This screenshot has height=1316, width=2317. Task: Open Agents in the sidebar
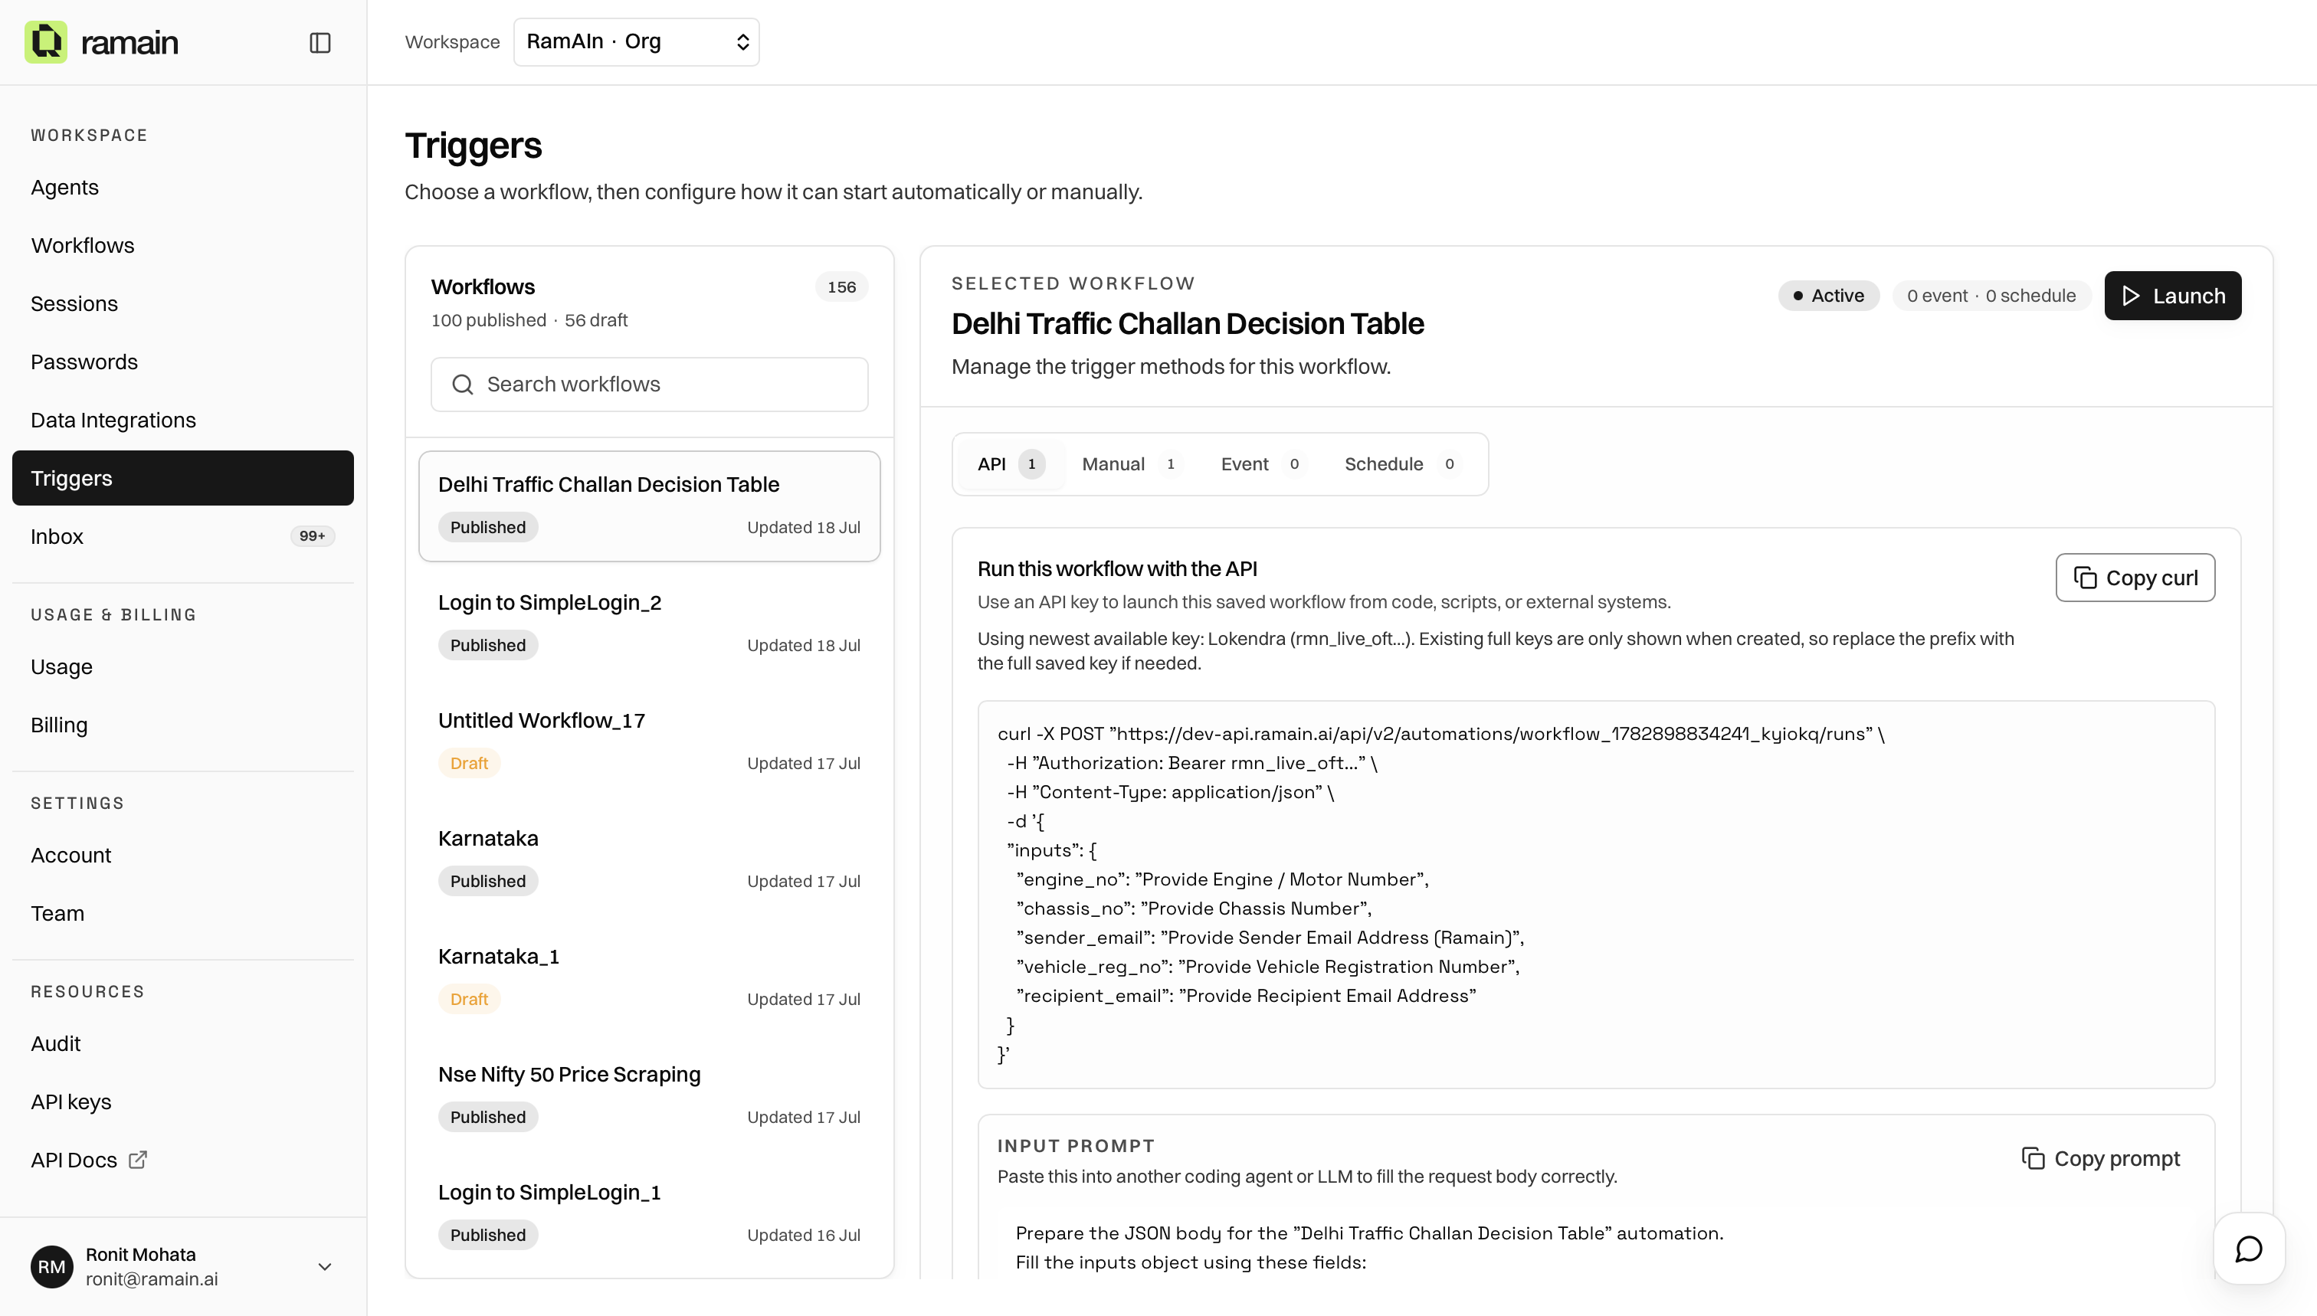182,187
